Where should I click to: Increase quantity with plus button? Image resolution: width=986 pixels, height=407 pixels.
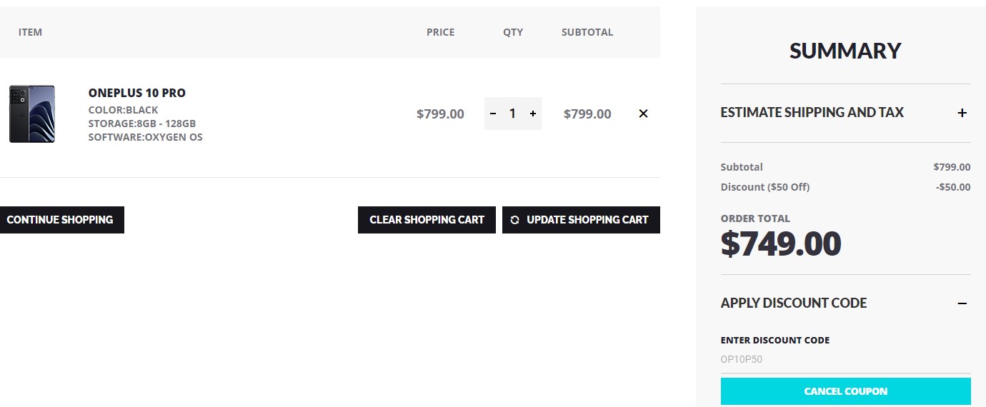[533, 114]
